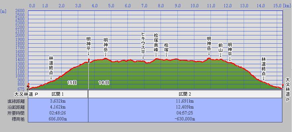Click the 4.0 distance axis tick
The image size is (292, 132).
coord(95,6)
